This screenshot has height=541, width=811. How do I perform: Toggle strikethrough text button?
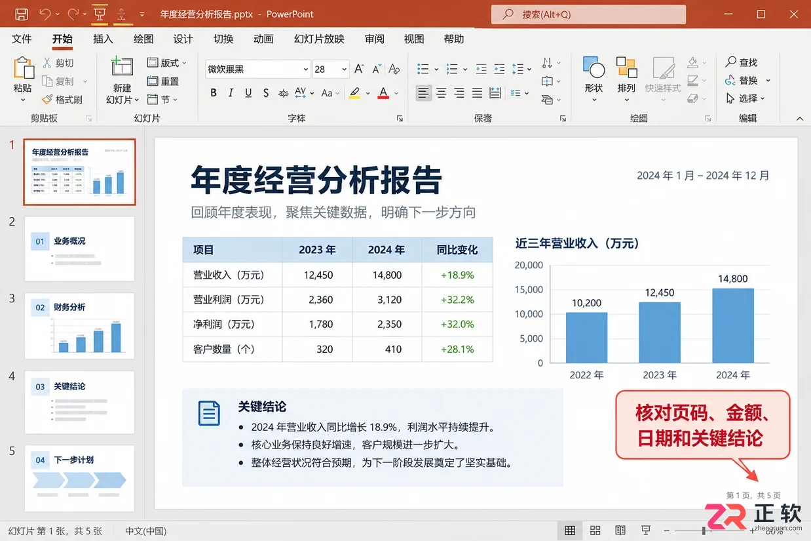coord(283,93)
